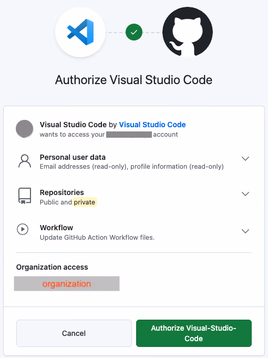The height and width of the screenshot is (358, 268).
Task: Click the redacted account name
Action: (129, 135)
